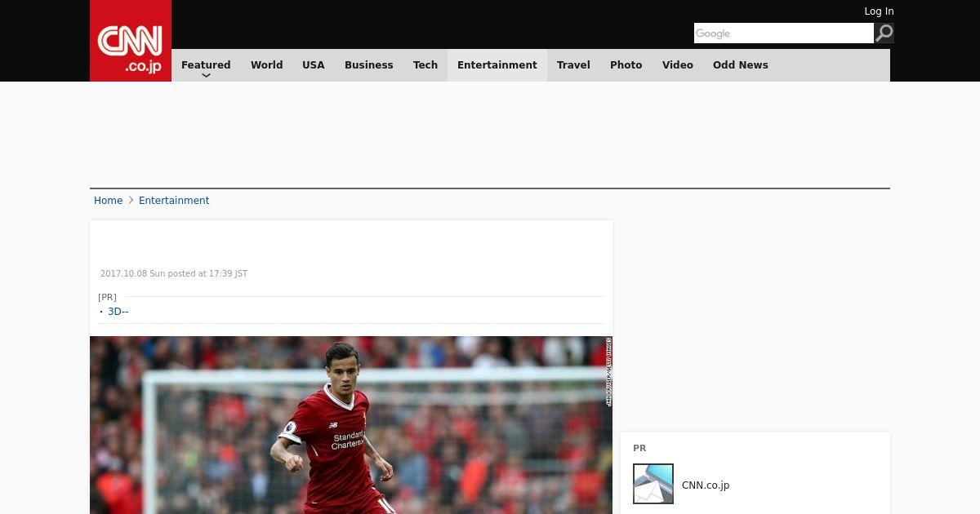Click the Home breadcrumb link

pos(108,201)
